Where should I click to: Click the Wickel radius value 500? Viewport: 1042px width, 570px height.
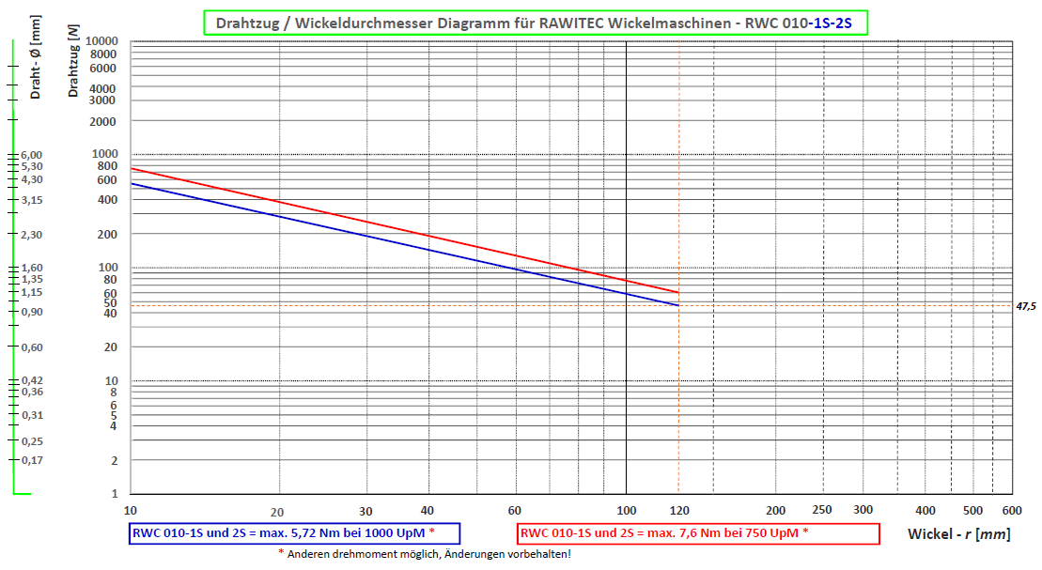click(x=972, y=510)
